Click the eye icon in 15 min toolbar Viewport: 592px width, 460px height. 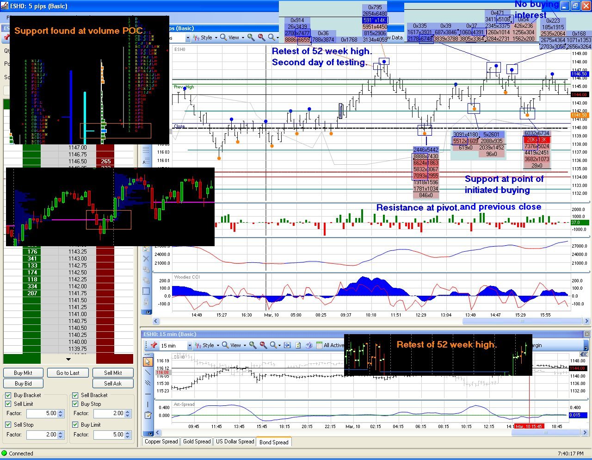point(309,345)
